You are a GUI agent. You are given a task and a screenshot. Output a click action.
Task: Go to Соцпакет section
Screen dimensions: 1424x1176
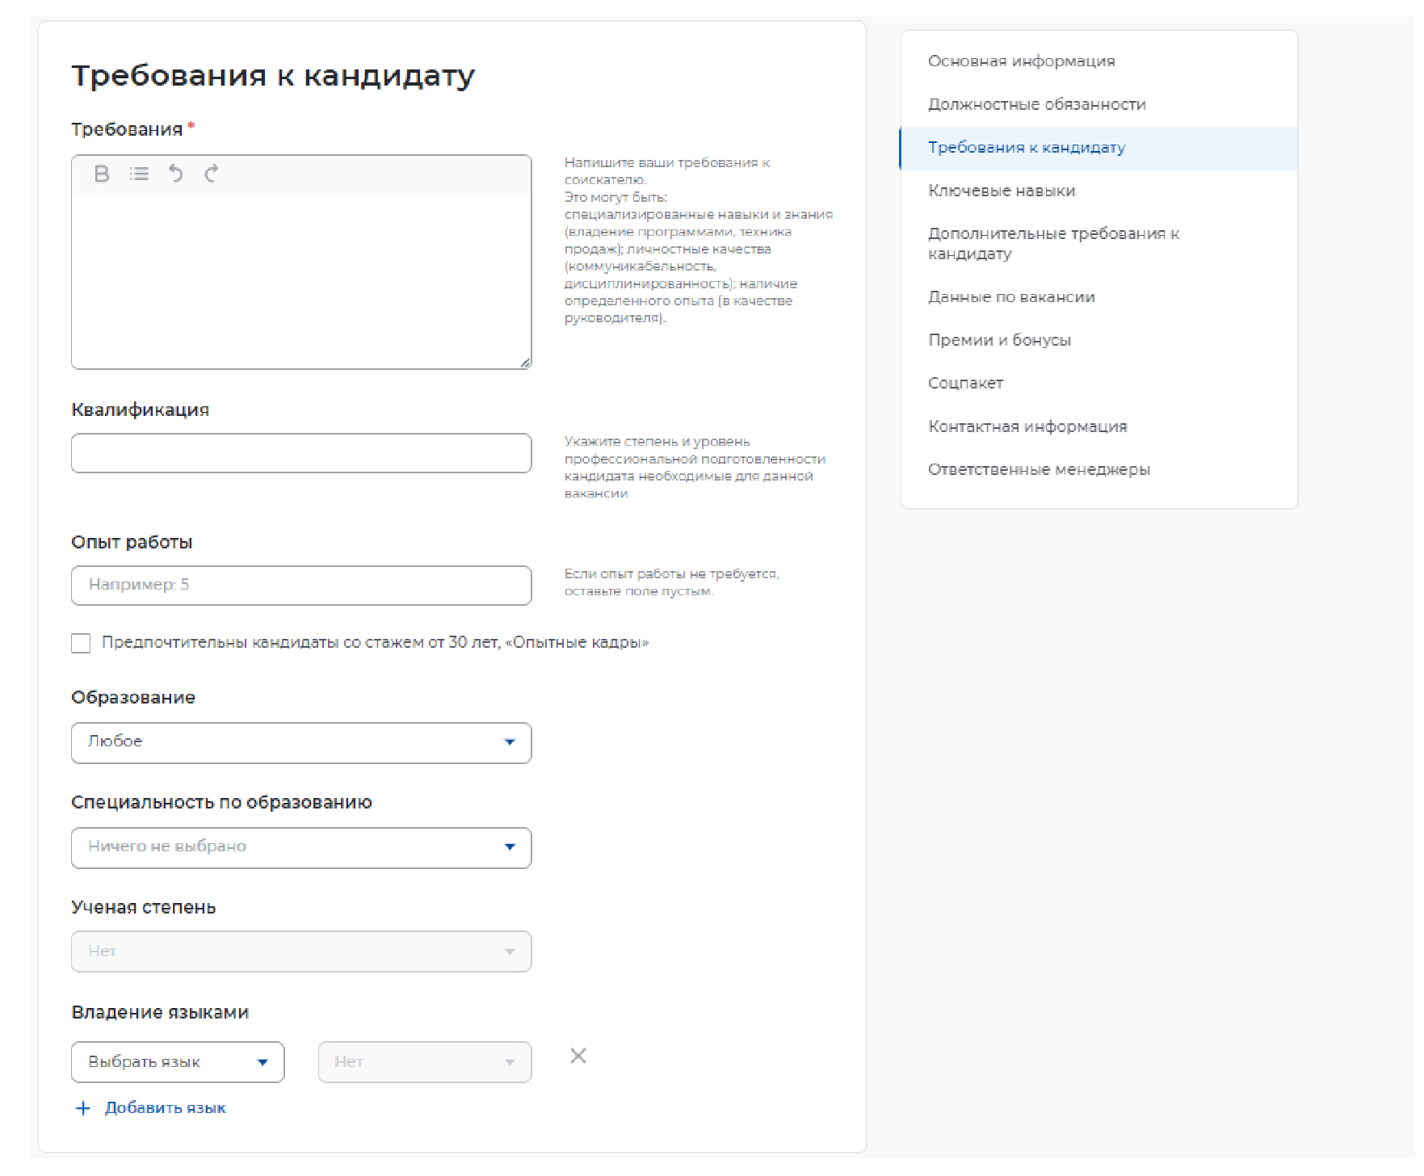[x=1098, y=384]
